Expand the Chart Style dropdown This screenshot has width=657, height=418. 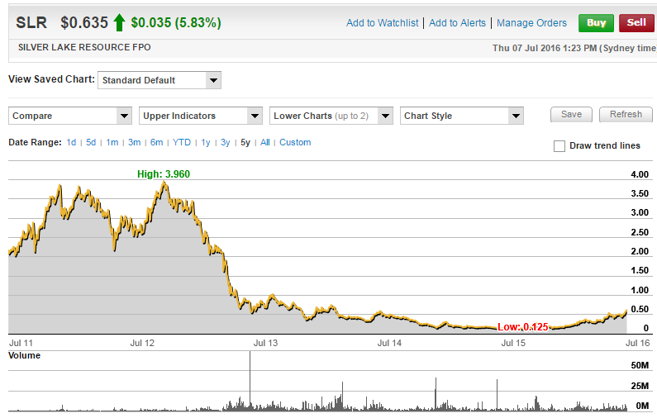click(x=462, y=116)
